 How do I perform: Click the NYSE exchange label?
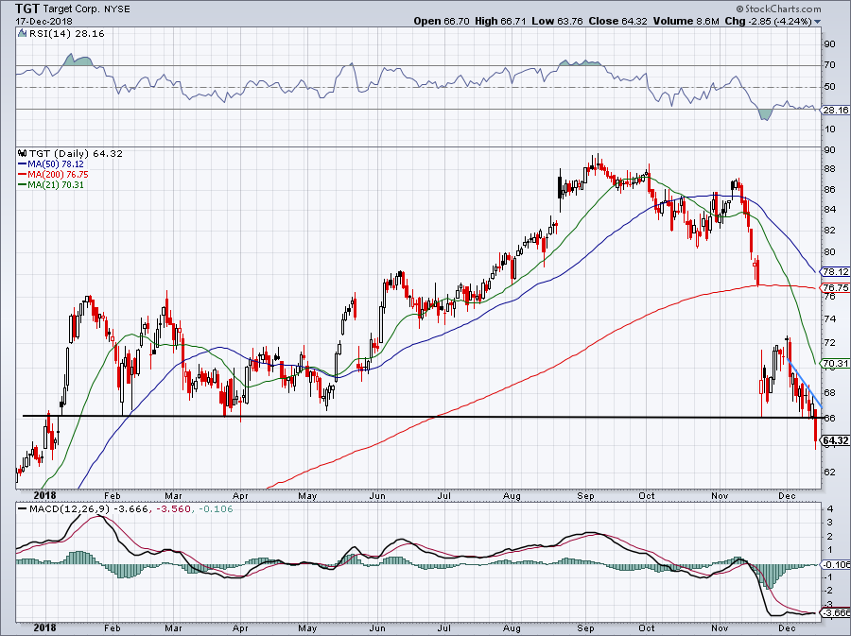119,9
